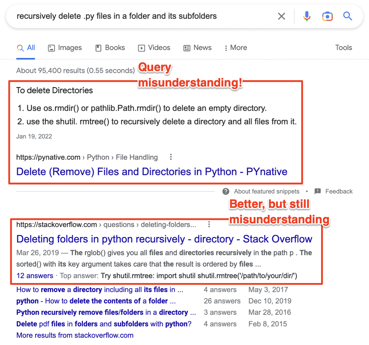
Task: Click the About featured snippets text
Action: click(x=267, y=192)
